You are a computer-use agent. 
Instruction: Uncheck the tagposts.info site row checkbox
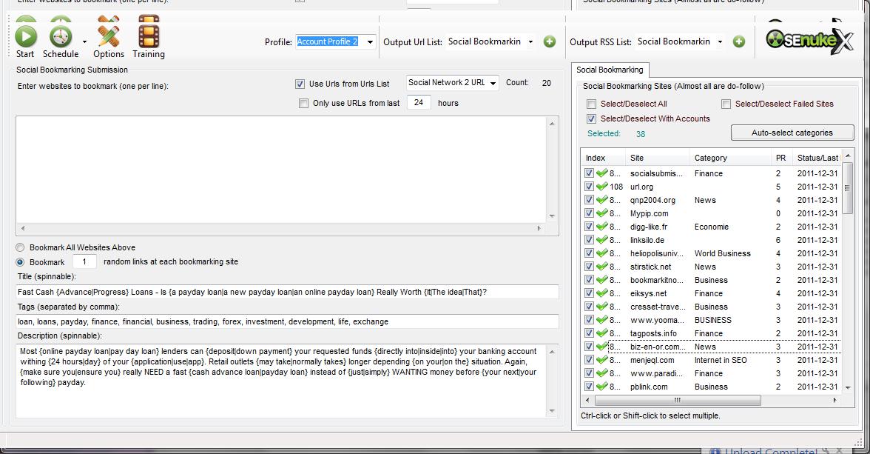pos(589,333)
